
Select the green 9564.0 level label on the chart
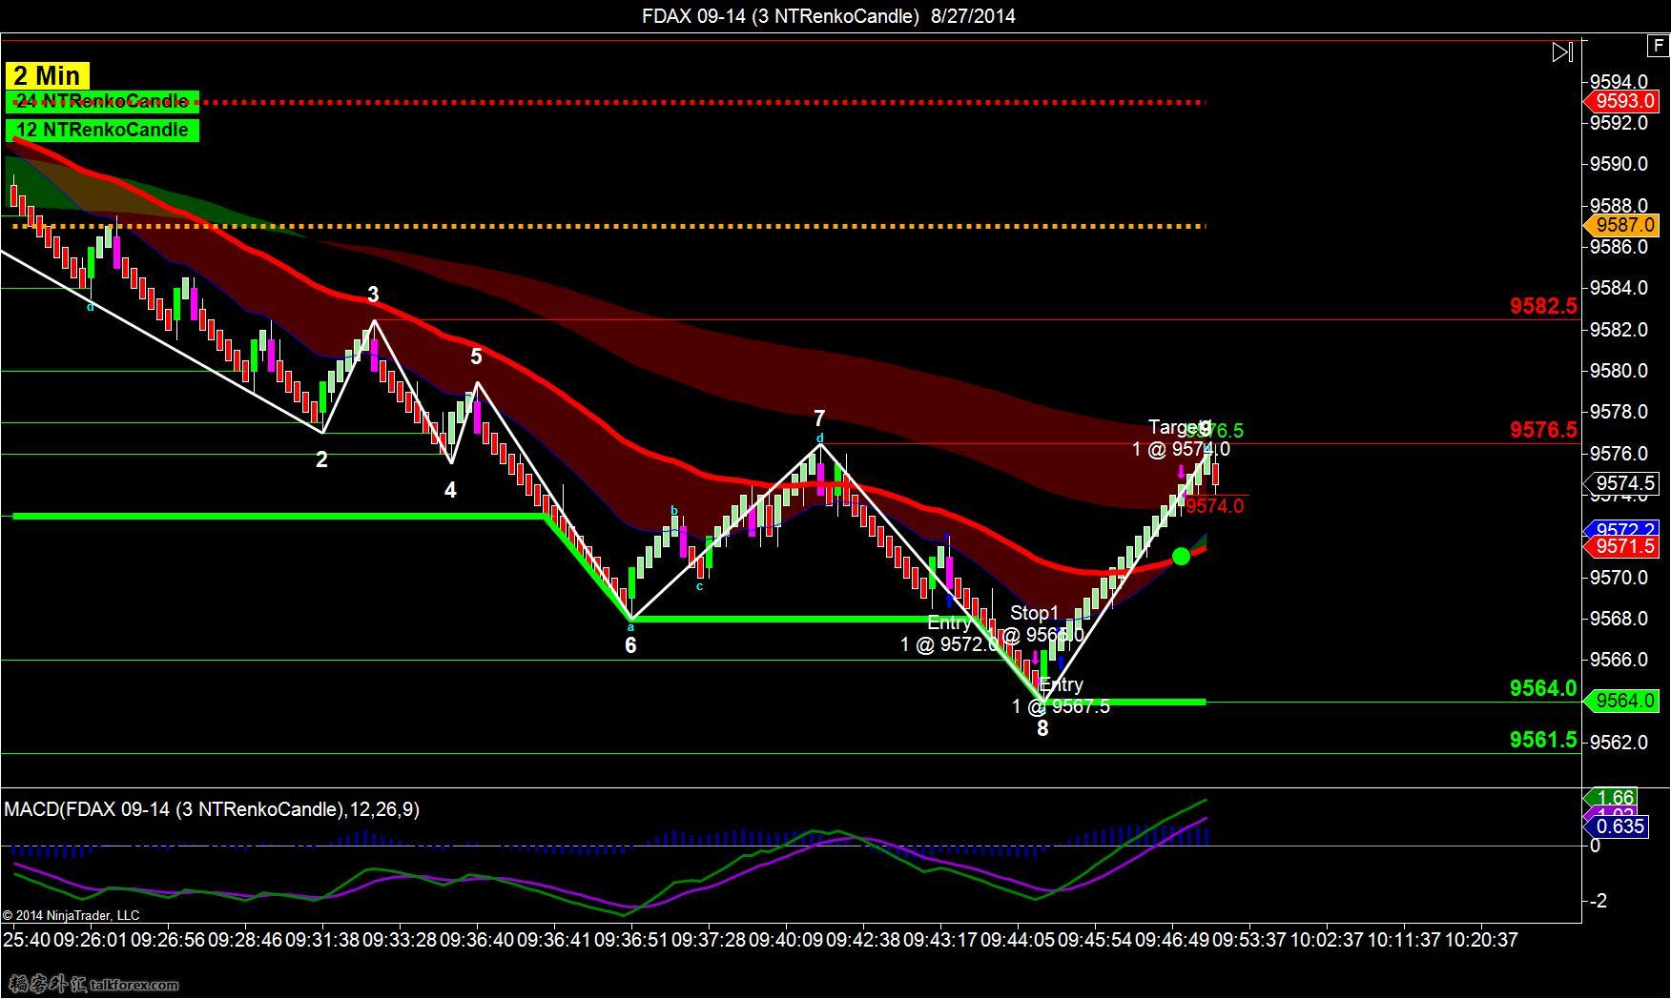[1543, 688]
